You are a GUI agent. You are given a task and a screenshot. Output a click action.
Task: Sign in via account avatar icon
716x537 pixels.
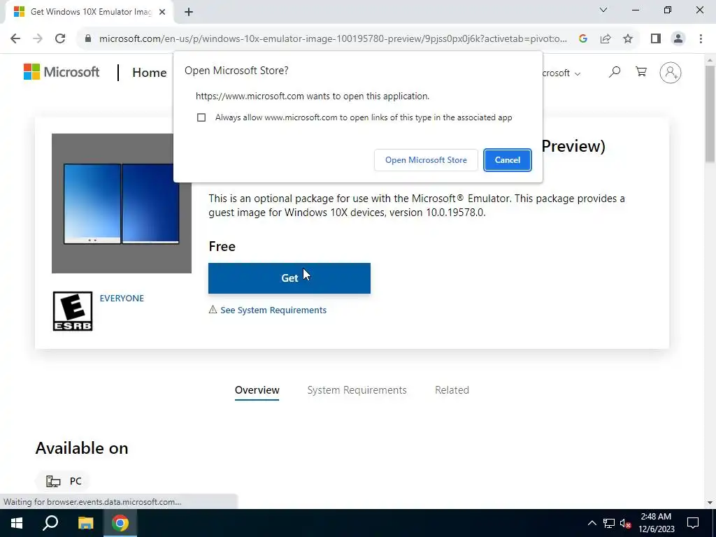click(671, 73)
